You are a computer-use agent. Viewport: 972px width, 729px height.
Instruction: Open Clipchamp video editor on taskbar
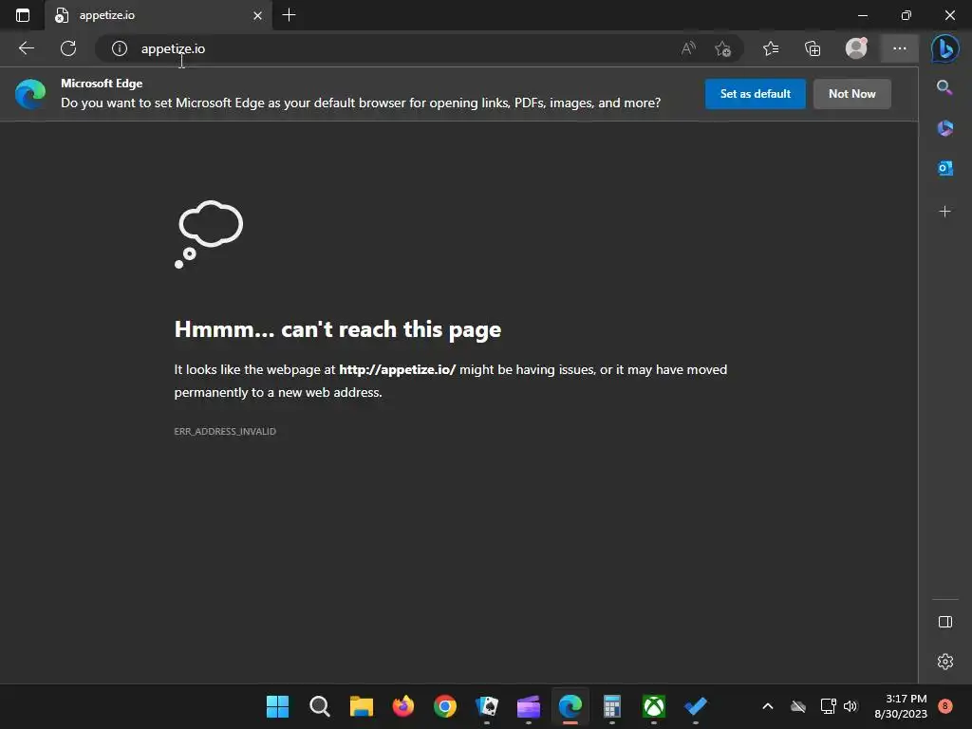[x=528, y=706]
